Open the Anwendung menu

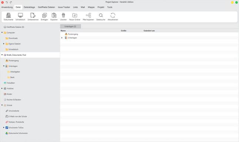click(x=7, y=7)
